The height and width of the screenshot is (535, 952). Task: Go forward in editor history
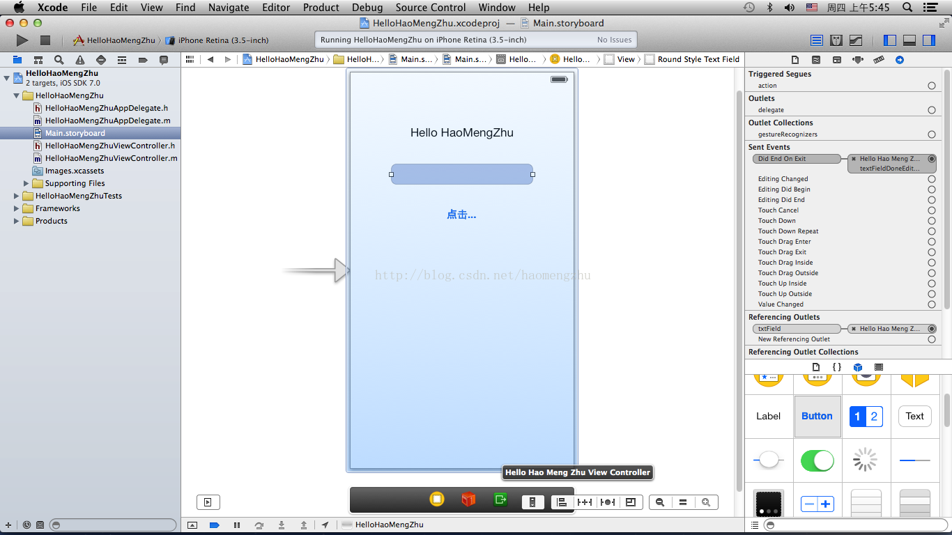point(228,59)
